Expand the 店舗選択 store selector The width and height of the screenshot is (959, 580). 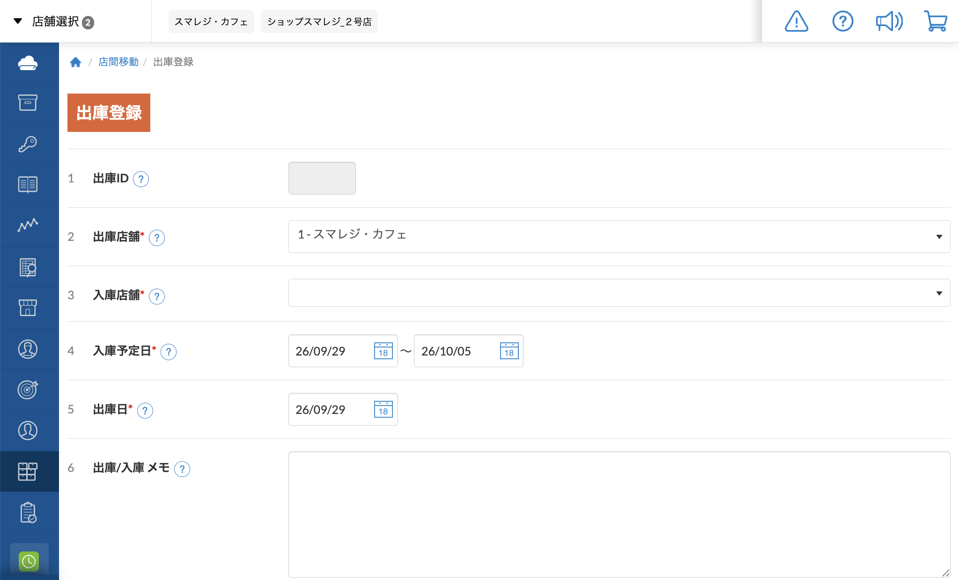tap(54, 22)
